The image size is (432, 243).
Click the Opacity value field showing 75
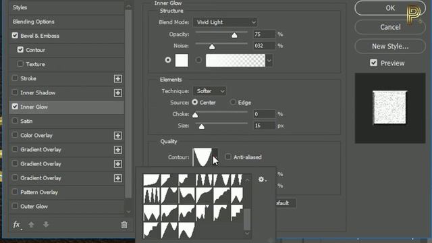[264, 34]
